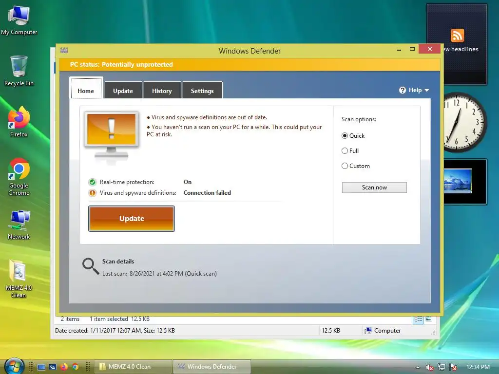The height and width of the screenshot is (374, 499).
Task: Launch Google Chrome from the desktop shortcut
Action: [19, 177]
